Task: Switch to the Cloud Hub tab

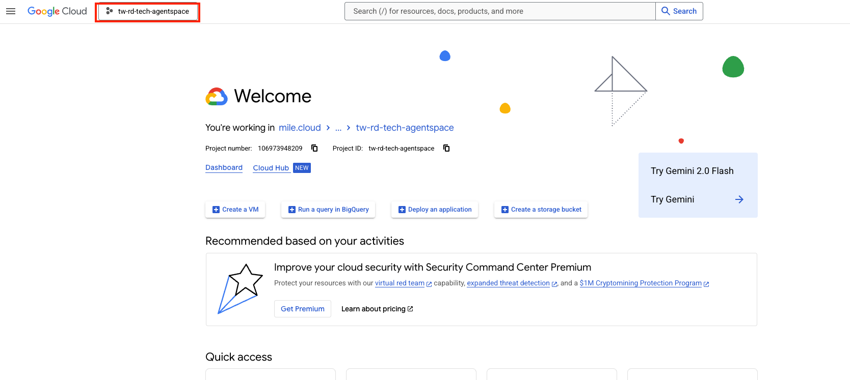Action: click(271, 168)
